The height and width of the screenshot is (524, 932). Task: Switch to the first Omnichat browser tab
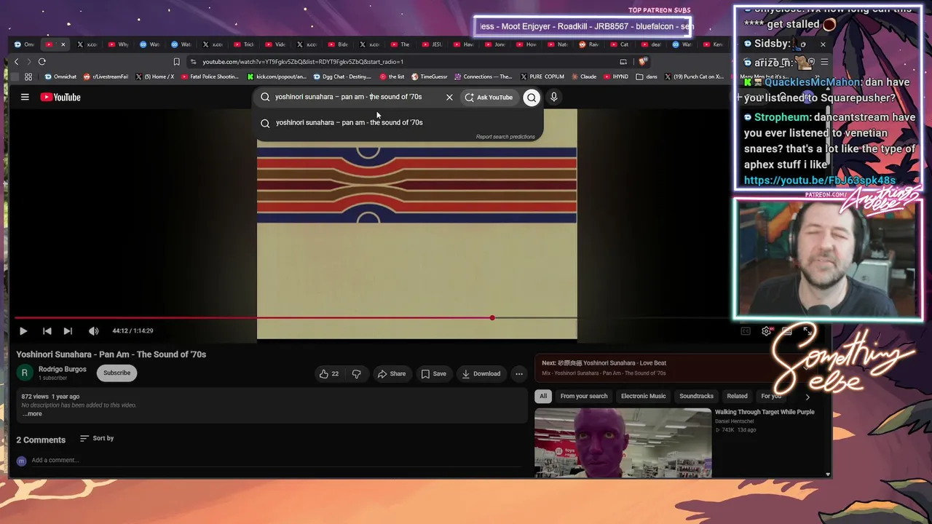pos(25,44)
